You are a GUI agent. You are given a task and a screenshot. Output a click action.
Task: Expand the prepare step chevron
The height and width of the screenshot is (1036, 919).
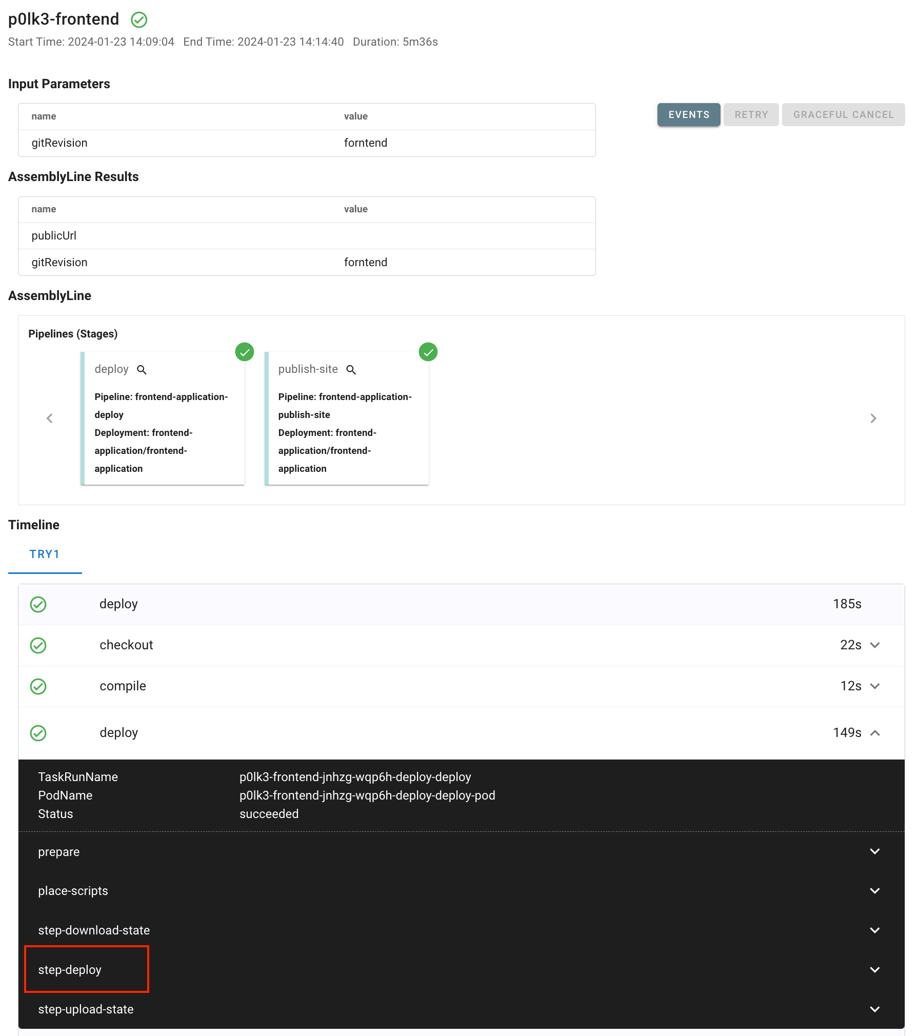pyautogui.click(x=875, y=851)
